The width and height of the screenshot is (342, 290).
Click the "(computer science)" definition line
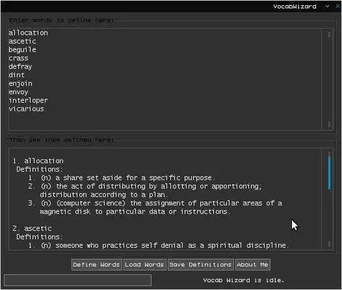point(155,203)
